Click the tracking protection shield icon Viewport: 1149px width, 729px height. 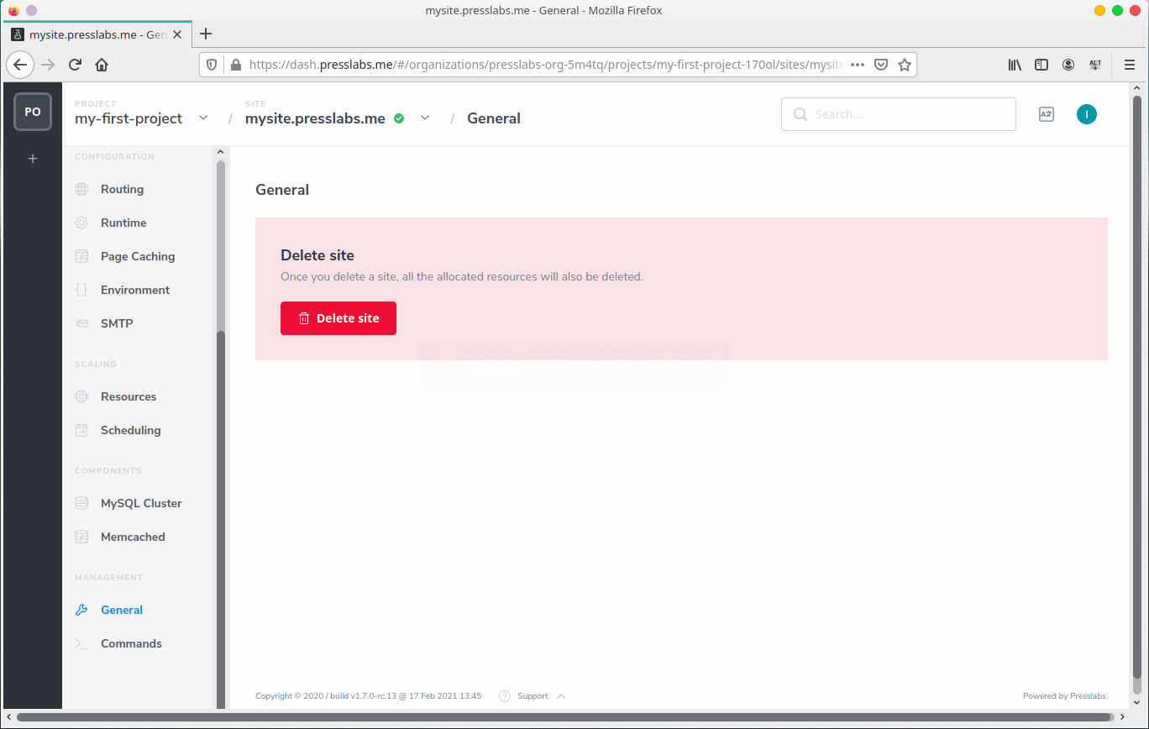212,65
